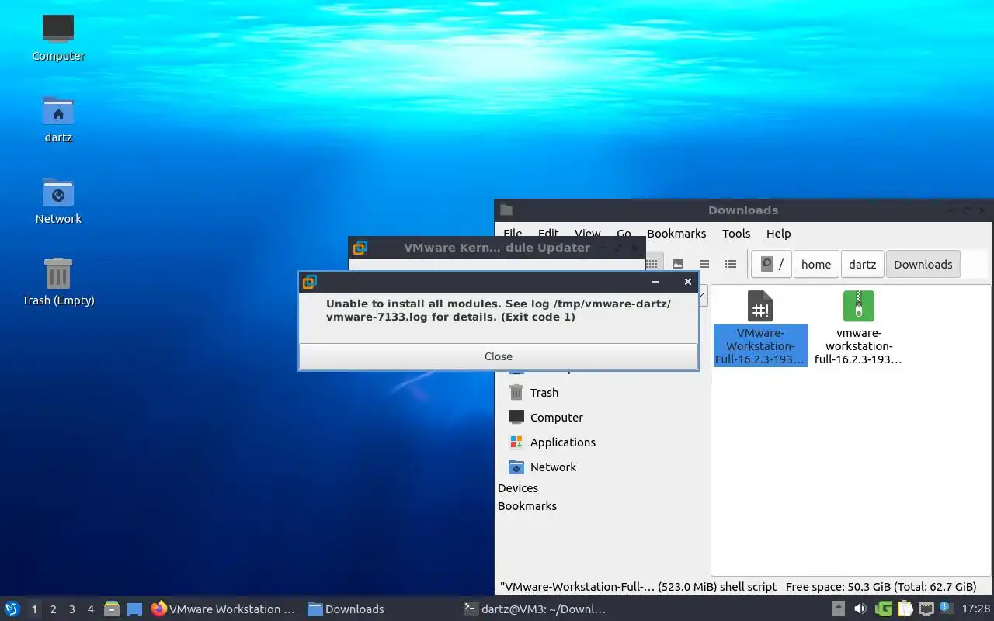Click the VMware Kernel Module Updater title bar
The height and width of the screenshot is (621, 994).
pos(497,248)
